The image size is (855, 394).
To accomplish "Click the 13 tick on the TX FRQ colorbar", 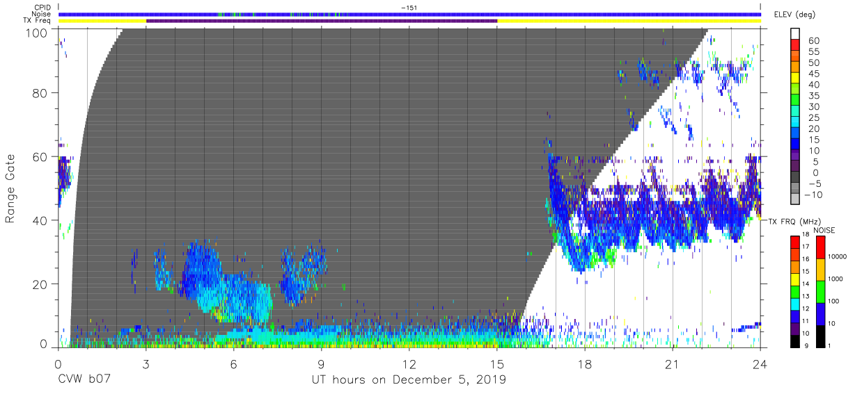I will point(806,296).
